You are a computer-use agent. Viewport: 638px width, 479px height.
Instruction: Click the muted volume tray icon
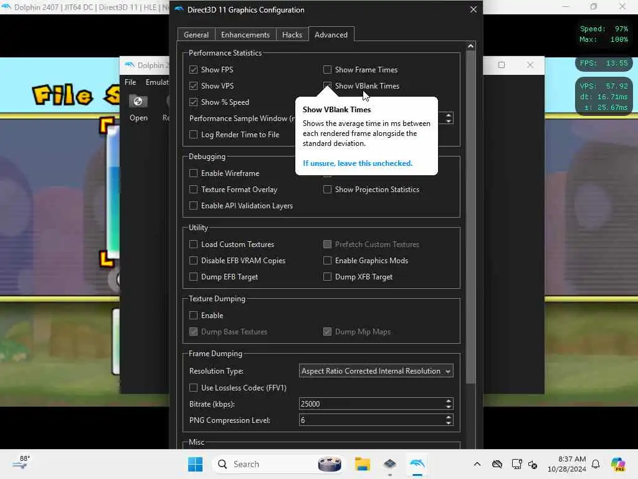[x=533, y=464]
